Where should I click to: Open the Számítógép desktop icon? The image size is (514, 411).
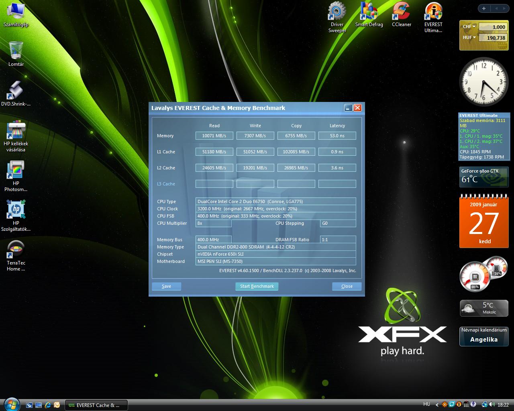coord(16,15)
